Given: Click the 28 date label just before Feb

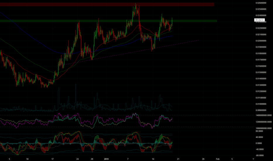Looking at the screenshot, I should (203, 159).
